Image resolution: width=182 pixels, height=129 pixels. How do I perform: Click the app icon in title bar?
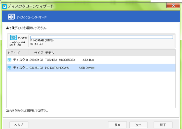[5, 6]
